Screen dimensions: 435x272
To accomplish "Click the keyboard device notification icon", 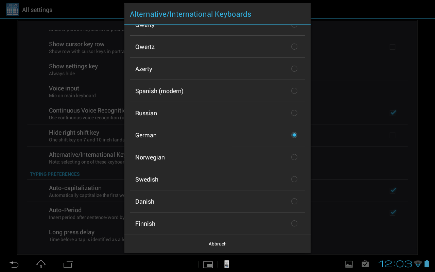I will point(226,264).
